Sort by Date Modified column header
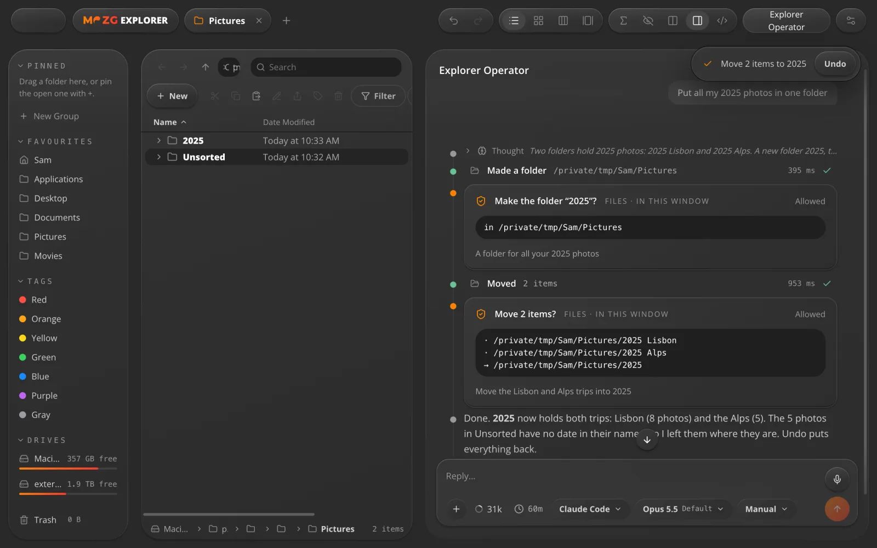877x548 pixels. [289, 122]
